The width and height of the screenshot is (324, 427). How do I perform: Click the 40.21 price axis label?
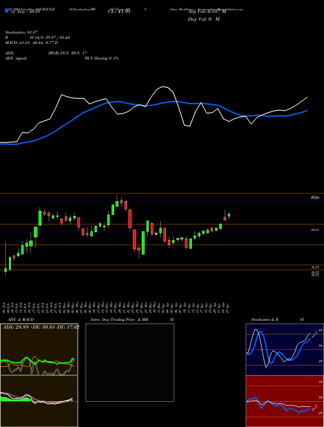pyautogui.click(x=315, y=230)
